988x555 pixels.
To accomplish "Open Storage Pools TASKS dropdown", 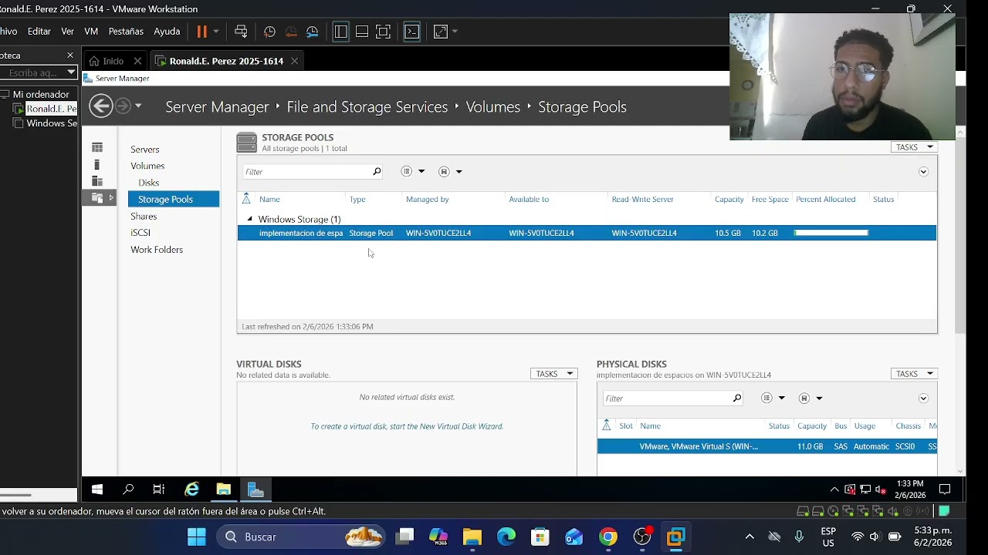I will (x=914, y=147).
